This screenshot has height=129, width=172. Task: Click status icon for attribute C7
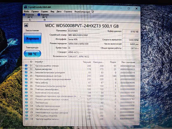coord(27,116)
